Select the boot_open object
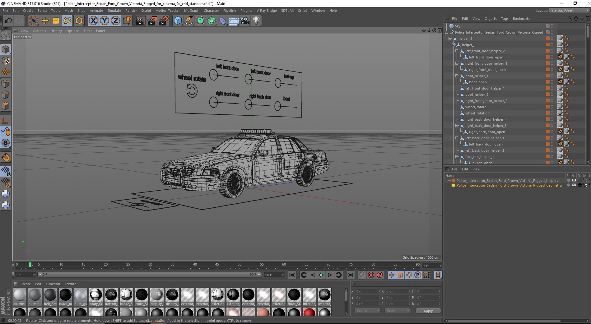This screenshot has width=591, height=324. coord(478,82)
